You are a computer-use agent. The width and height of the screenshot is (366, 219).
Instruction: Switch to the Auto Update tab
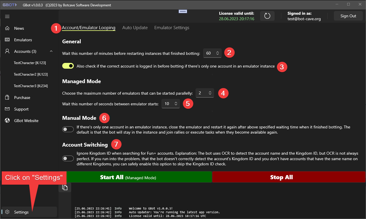(135, 28)
